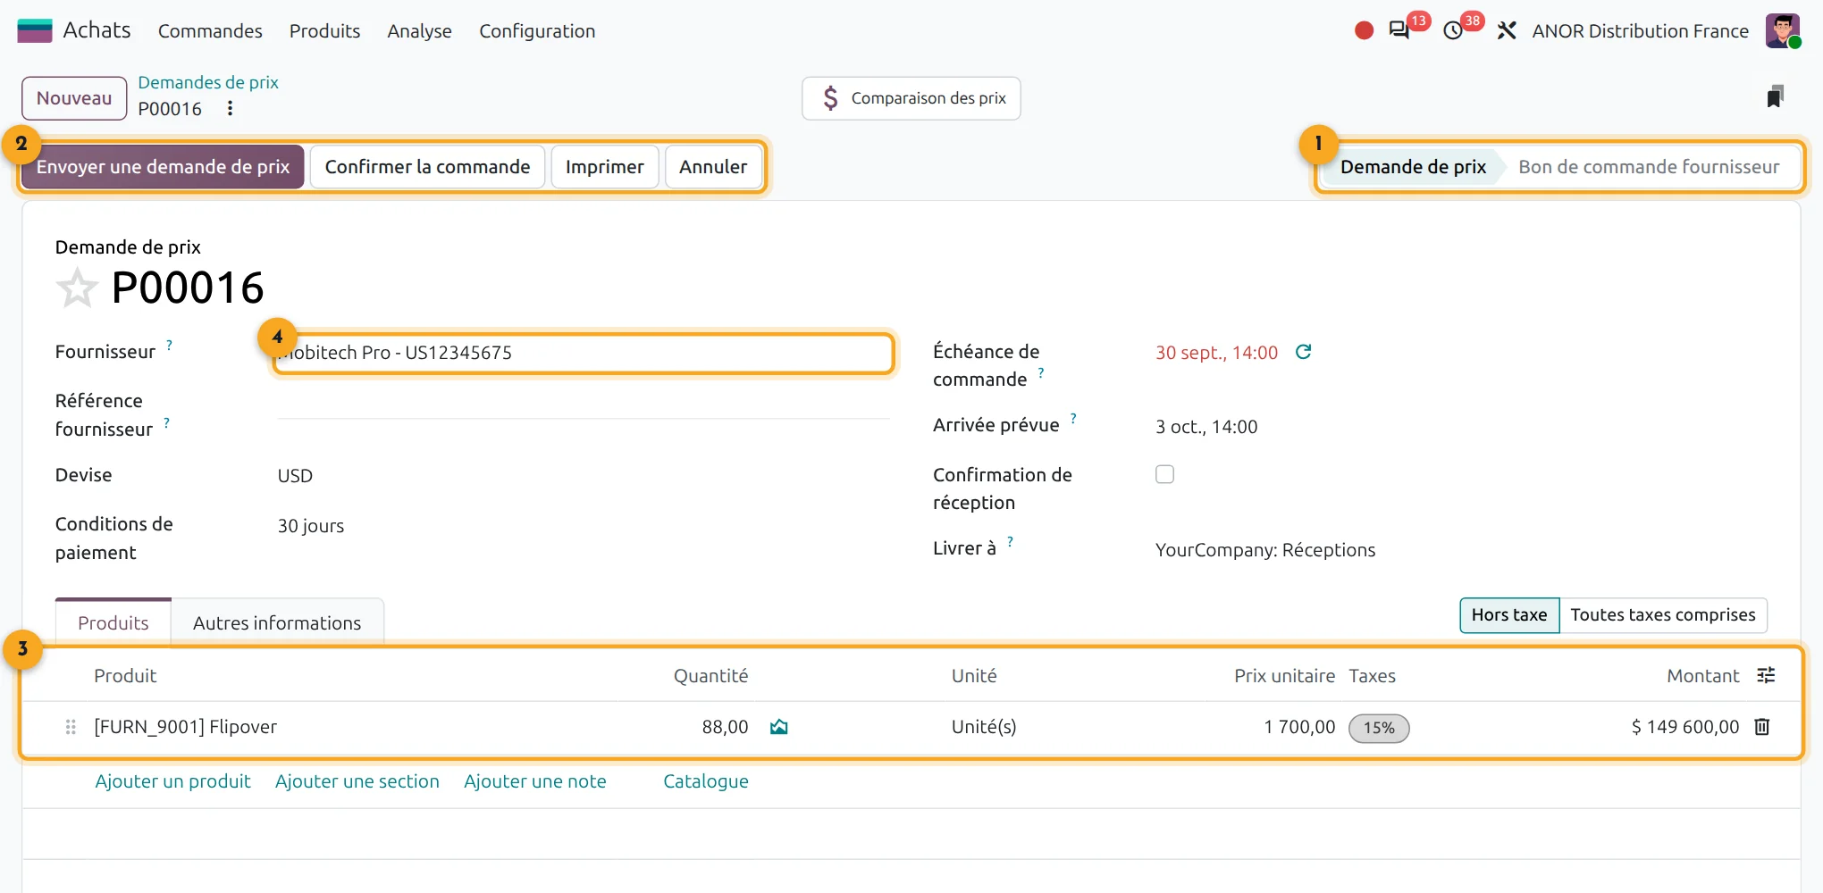
Task: Click the 15% tax tag
Action: coord(1379,728)
